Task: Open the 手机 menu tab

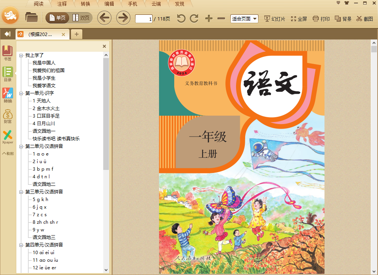Action: pos(132,4)
